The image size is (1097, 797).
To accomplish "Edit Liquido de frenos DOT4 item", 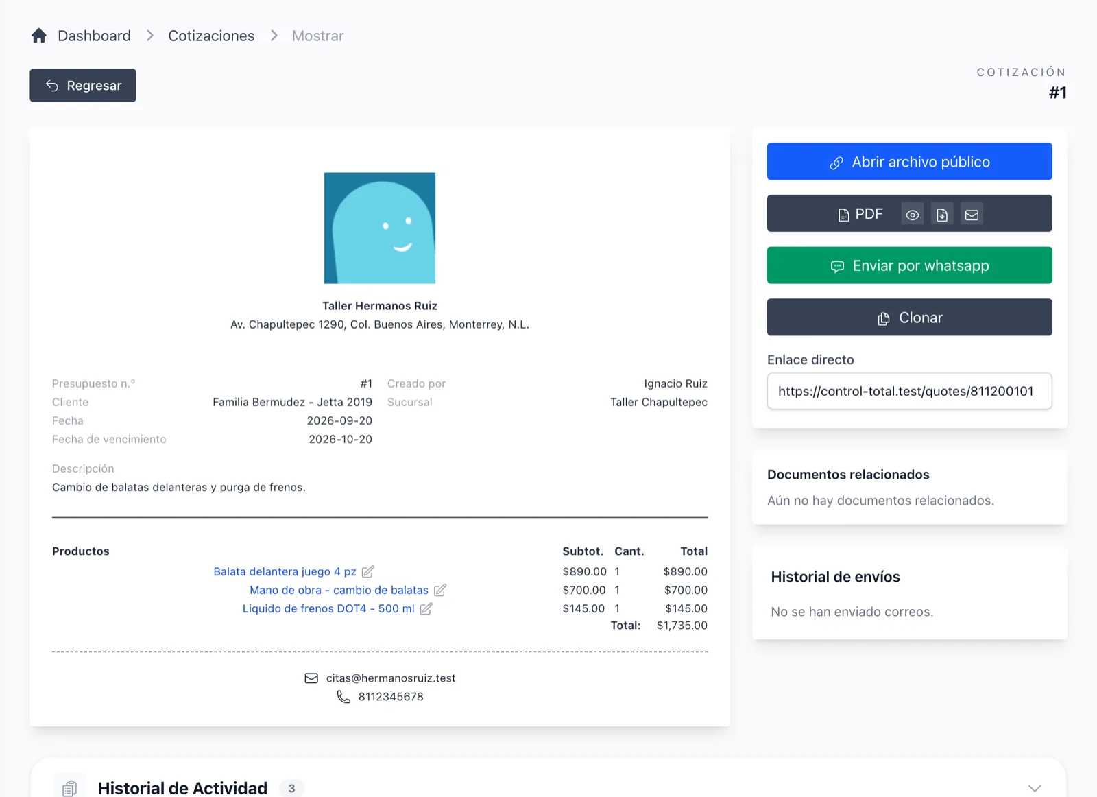I will (426, 608).
